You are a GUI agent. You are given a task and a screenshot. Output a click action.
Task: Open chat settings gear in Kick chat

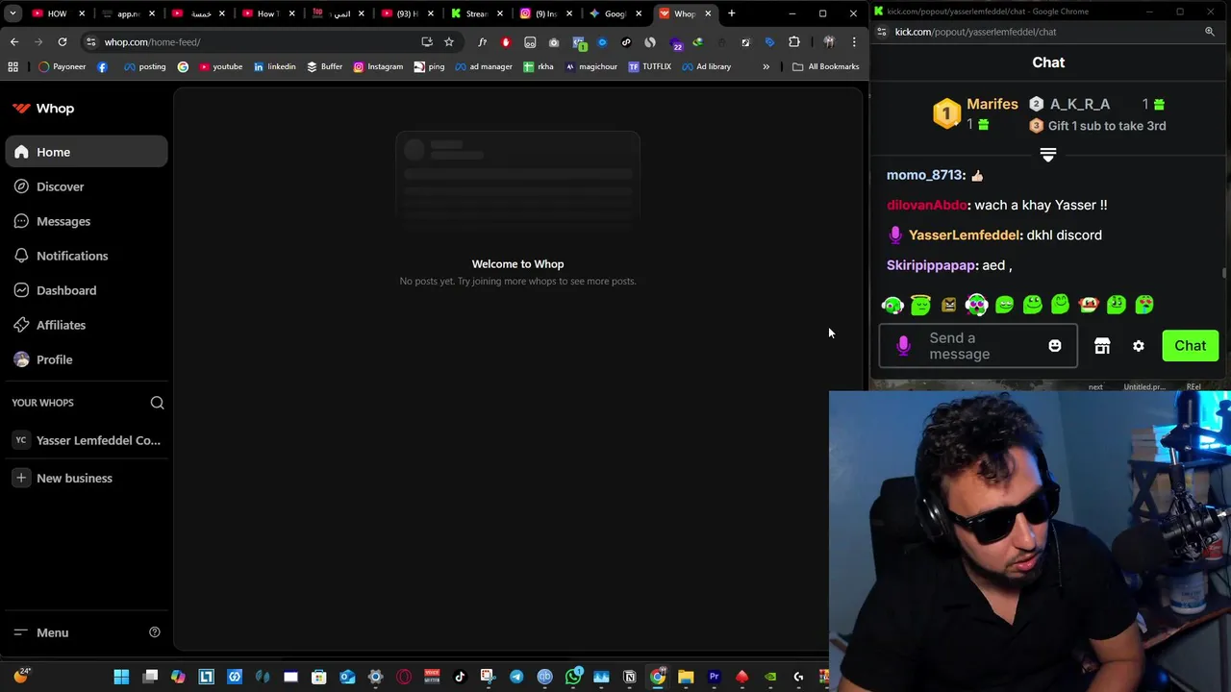pyautogui.click(x=1139, y=346)
